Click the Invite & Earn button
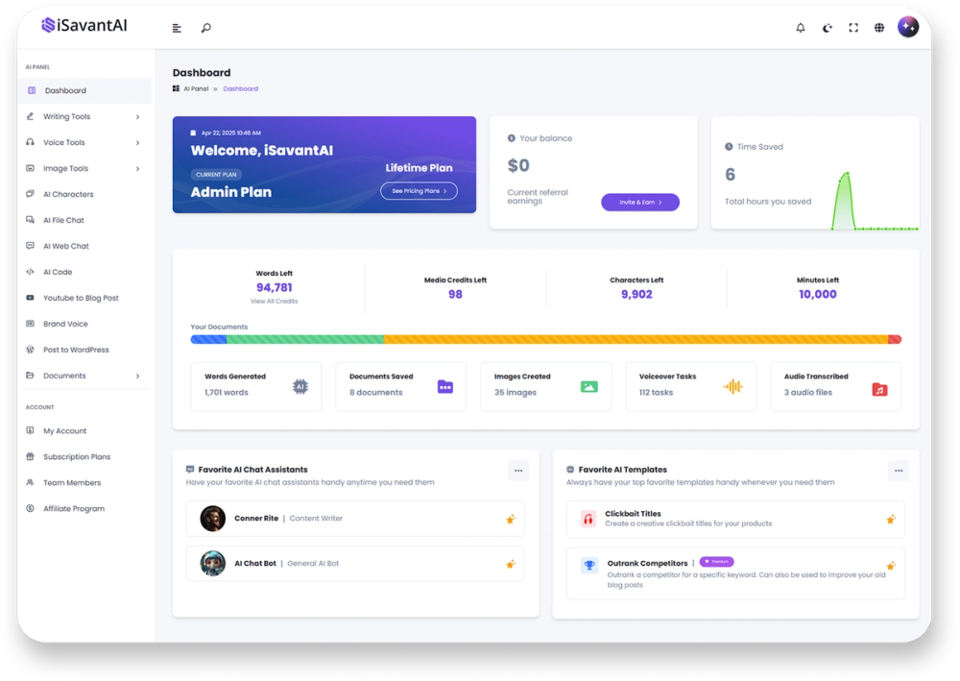The width and height of the screenshot is (960, 681). (639, 202)
